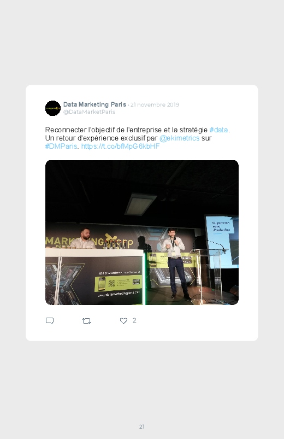Click the 21 novembre 2019 timestamp
284x439 pixels.
pos(155,105)
